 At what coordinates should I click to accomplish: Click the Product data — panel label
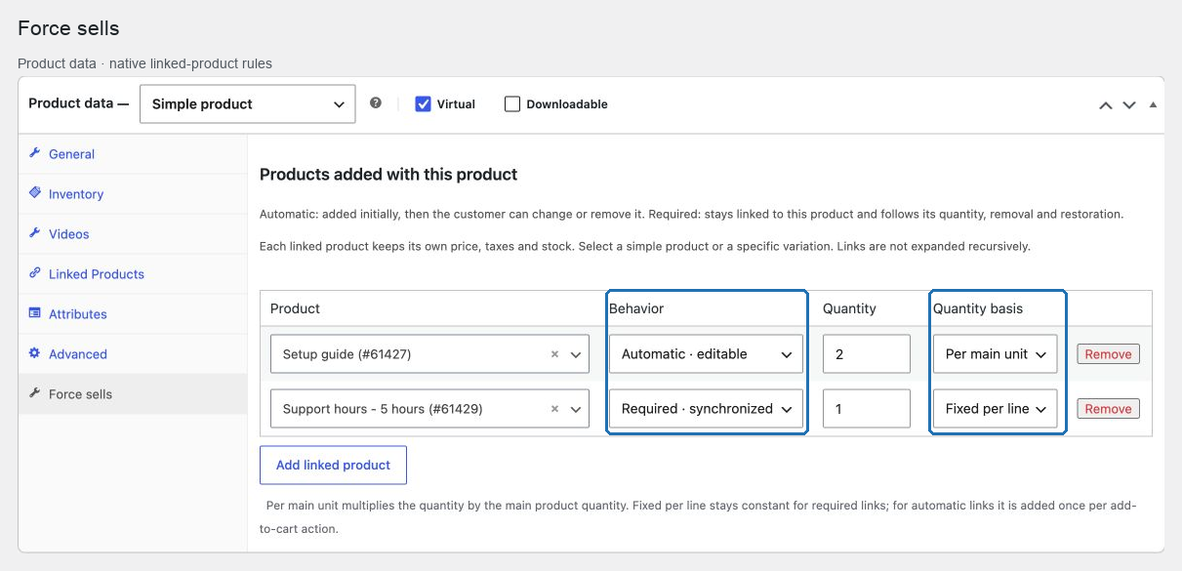78,103
